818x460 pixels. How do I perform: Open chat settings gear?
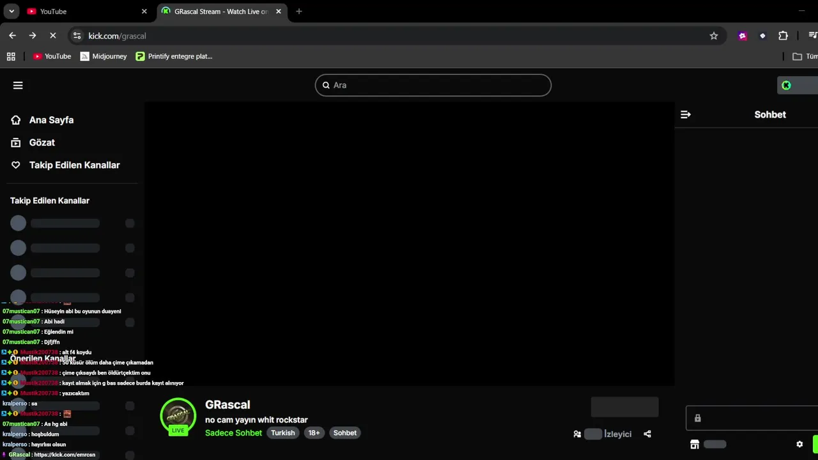(x=799, y=444)
